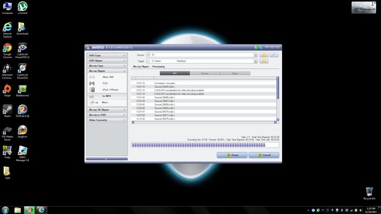Collapse the Blu-ray Ripper section
The image size is (381, 214).
point(107,71)
